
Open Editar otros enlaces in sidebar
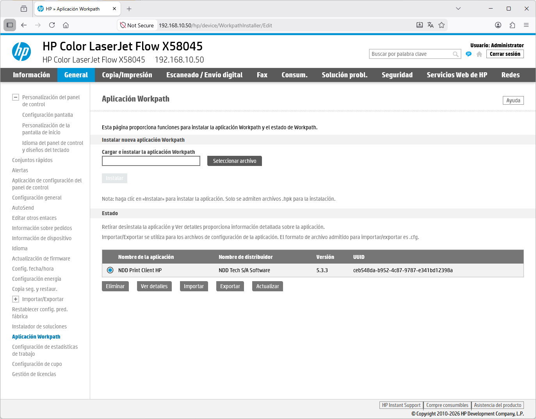tap(34, 218)
